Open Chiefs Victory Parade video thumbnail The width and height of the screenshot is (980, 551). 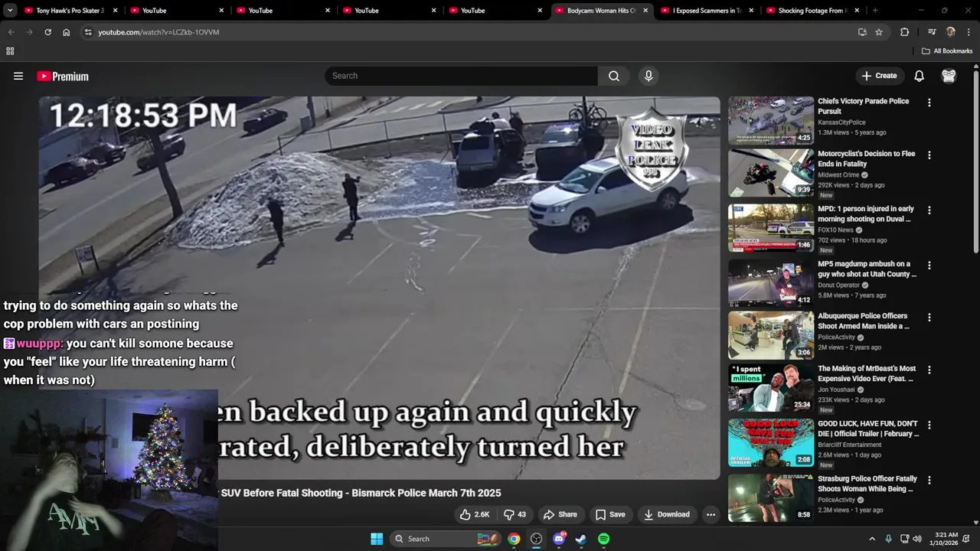point(771,120)
